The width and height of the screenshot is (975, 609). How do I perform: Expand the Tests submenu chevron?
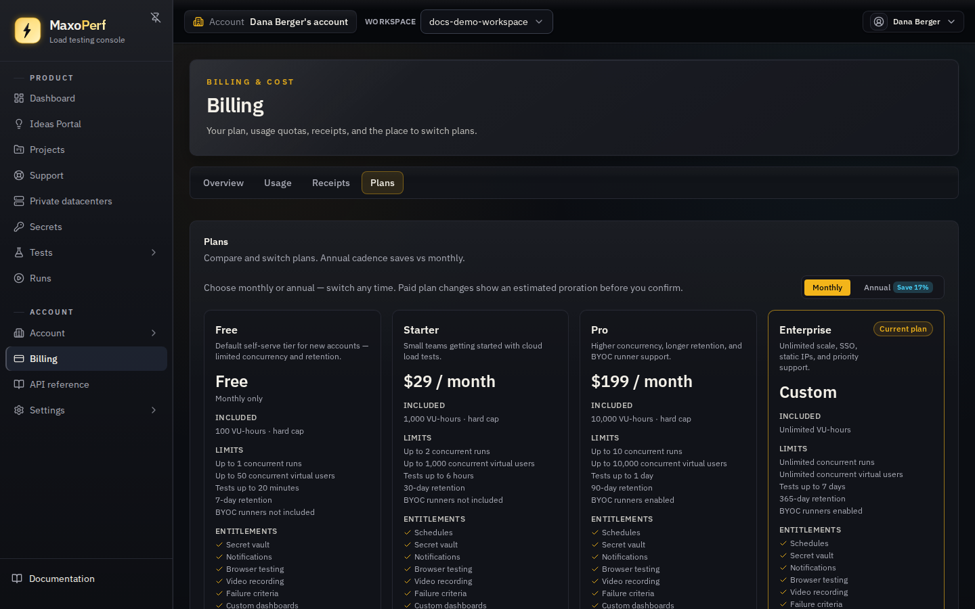coord(154,252)
